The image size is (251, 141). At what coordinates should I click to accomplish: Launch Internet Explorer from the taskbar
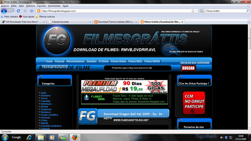tap(29, 137)
